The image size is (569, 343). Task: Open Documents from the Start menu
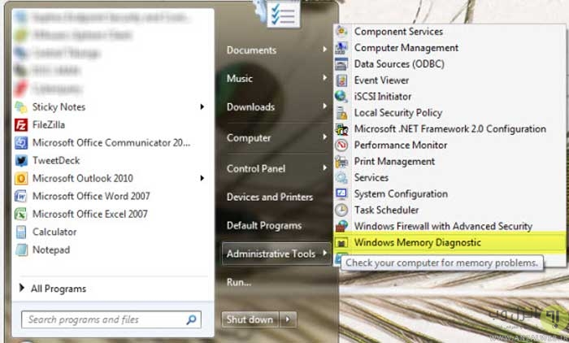[251, 50]
